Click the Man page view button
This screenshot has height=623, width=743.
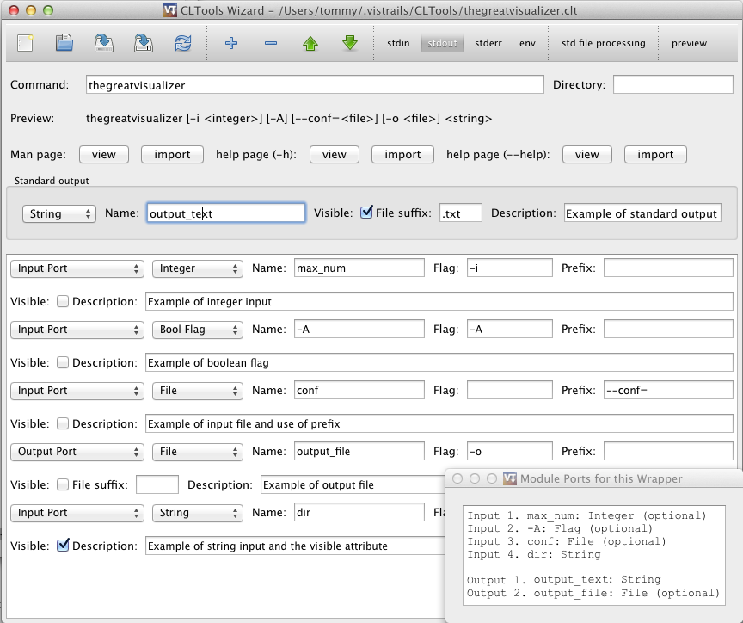tap(104, 155)
